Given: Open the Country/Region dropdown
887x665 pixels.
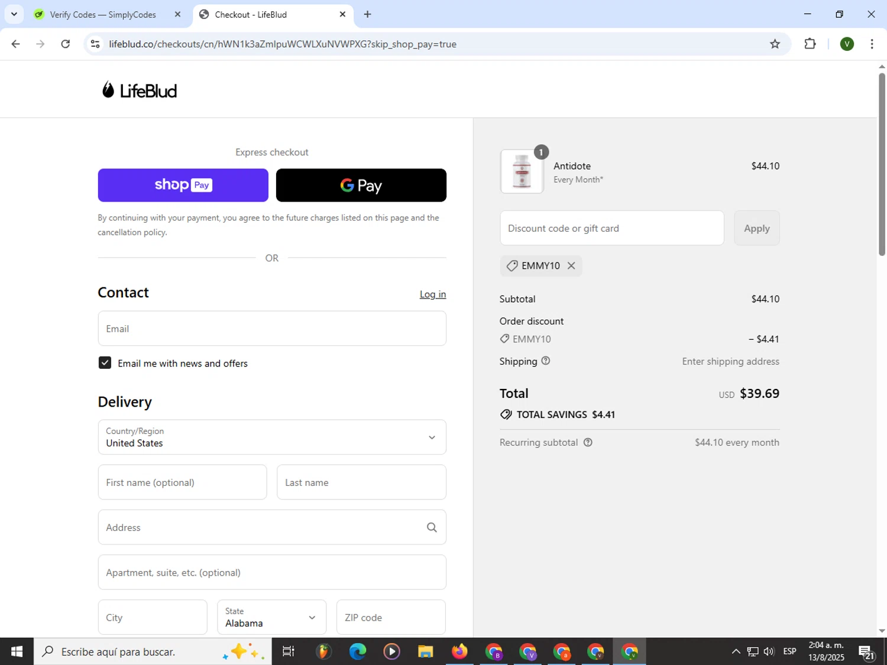Looking at the screenshot, I should 272,437.
